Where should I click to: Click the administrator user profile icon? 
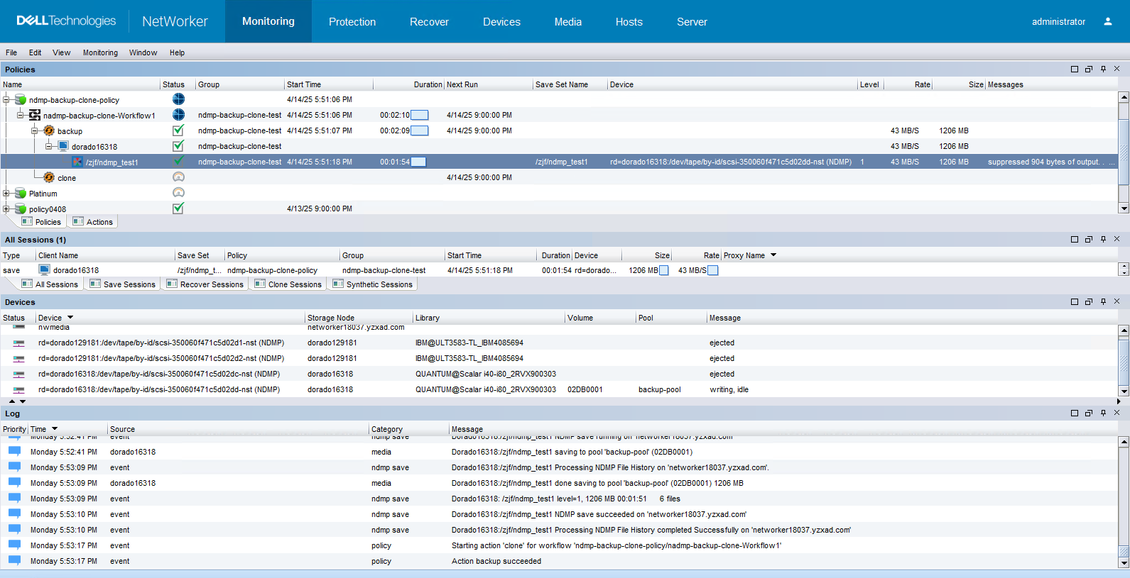(x=1107, y=21)
